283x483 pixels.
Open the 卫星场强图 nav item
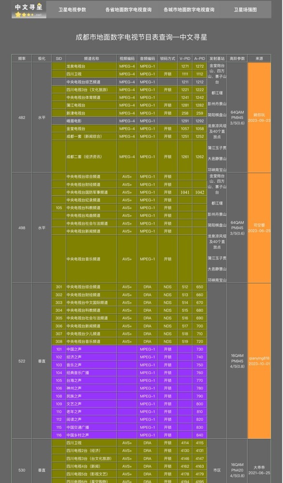pos(245,10)
